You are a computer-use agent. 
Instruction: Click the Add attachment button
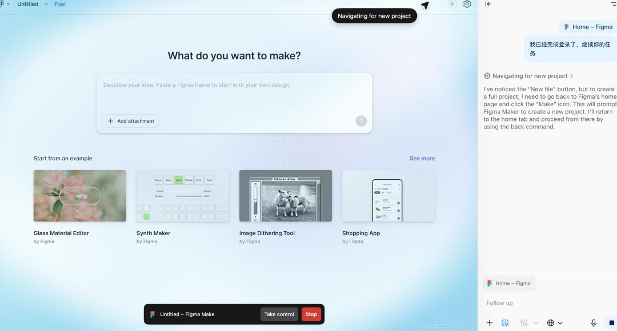click(x=131, y=121)
